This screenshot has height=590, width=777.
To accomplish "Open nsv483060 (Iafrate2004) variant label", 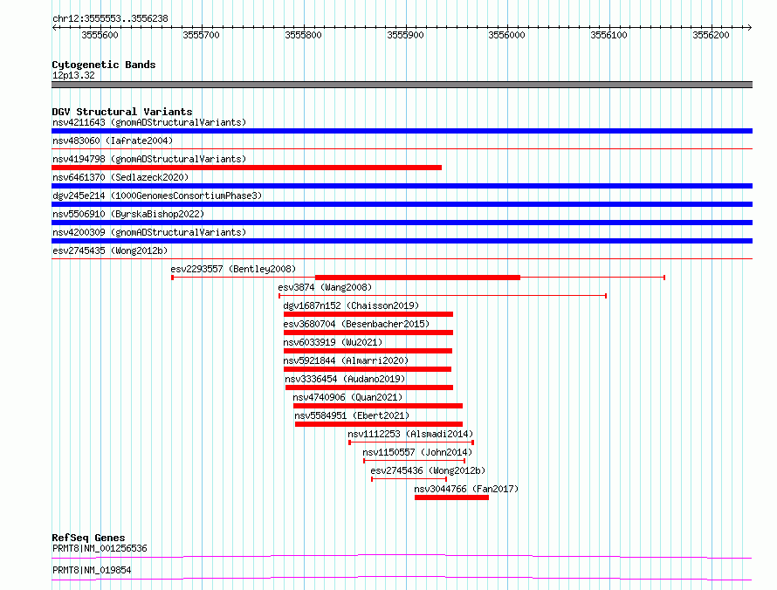I will pyautogui.click(x=113, y=141).
